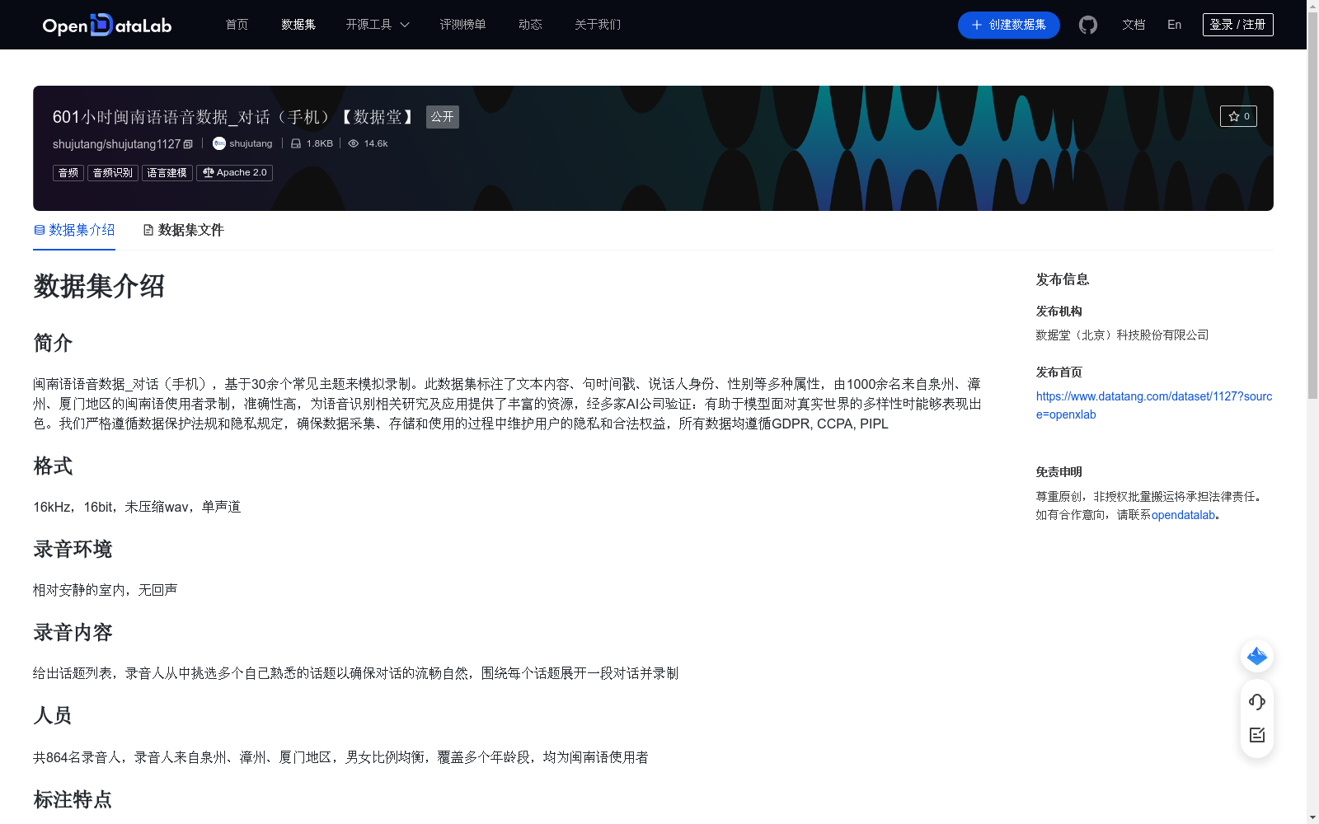Switch language to En
Image resolution: width=1319 pixels, height=824 pixels.
tap(1174, 25)
